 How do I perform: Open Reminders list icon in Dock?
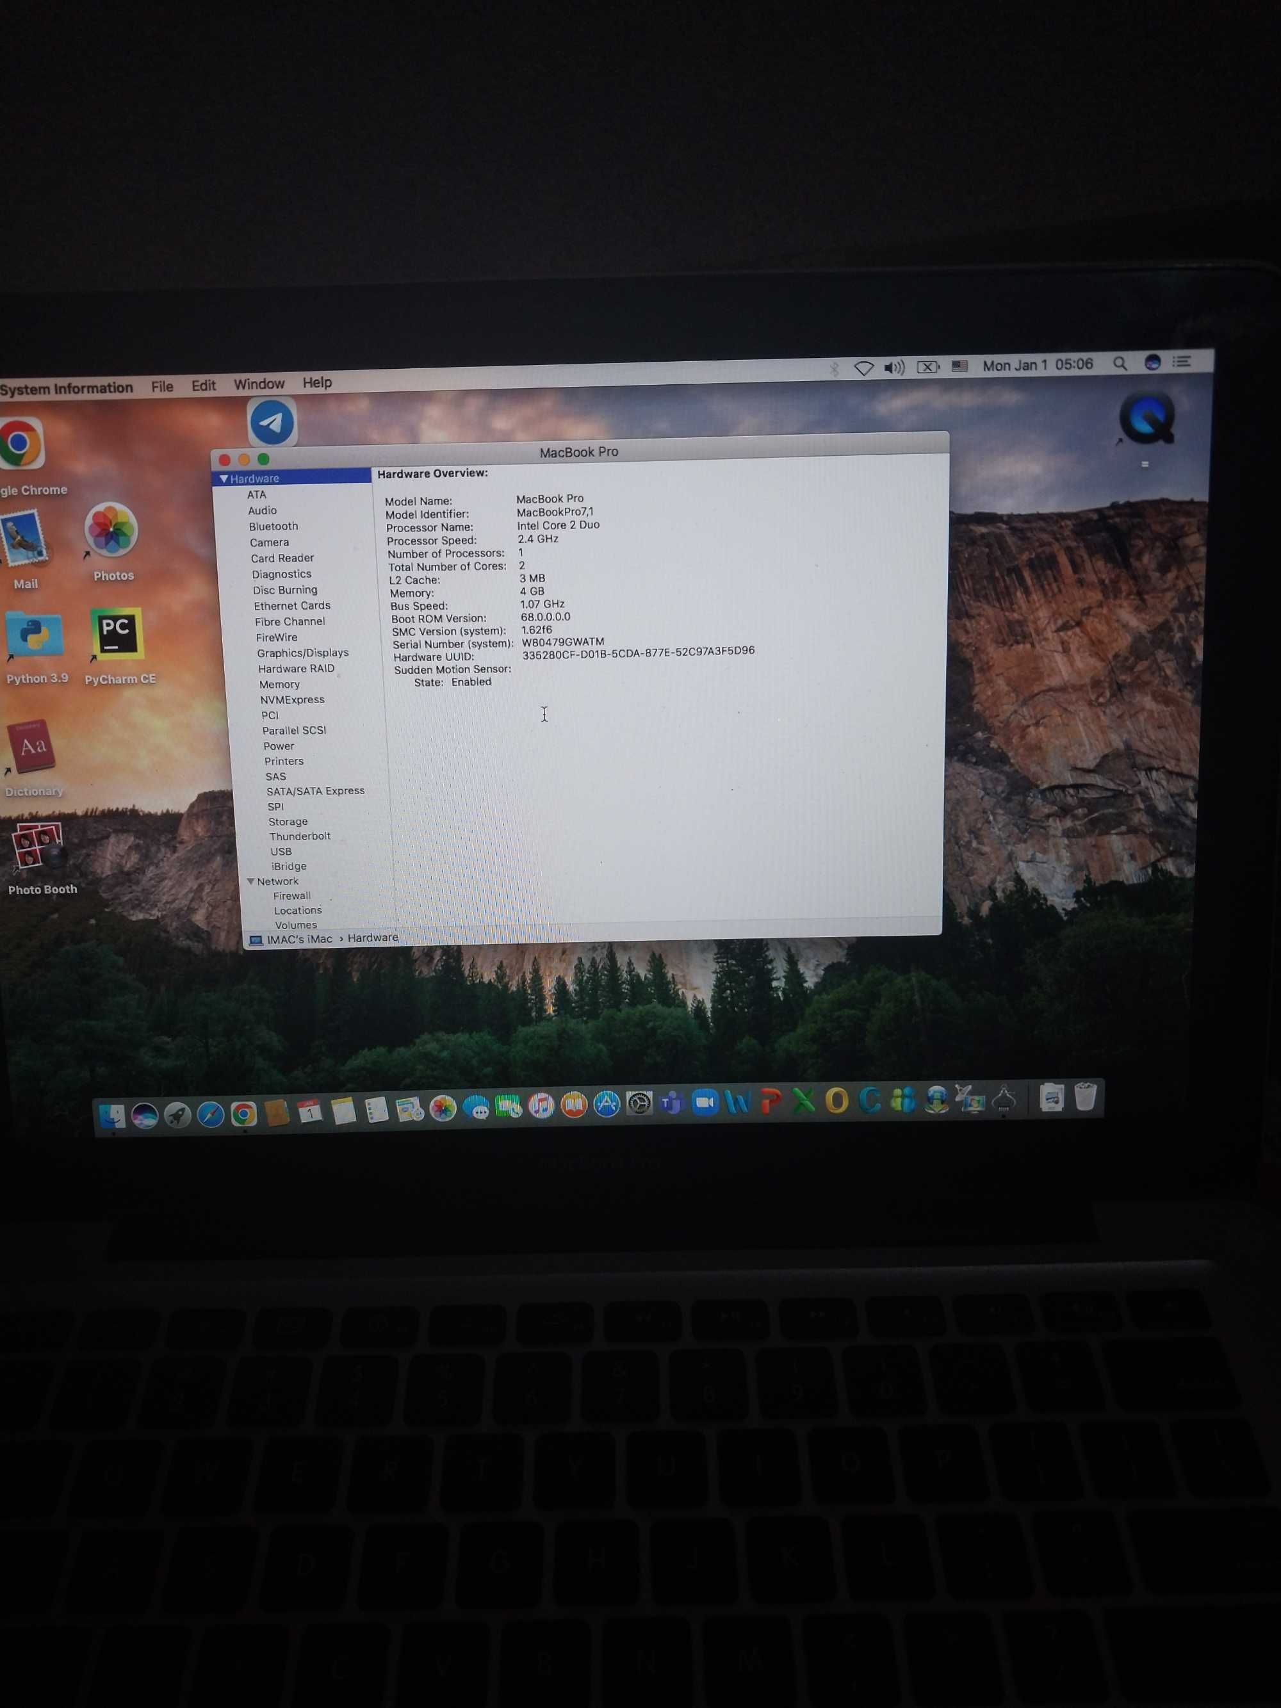[x=376, y=1110]
